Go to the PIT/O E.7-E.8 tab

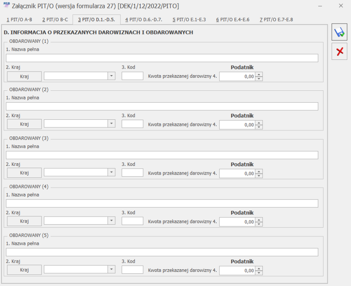tap(276, 20)
